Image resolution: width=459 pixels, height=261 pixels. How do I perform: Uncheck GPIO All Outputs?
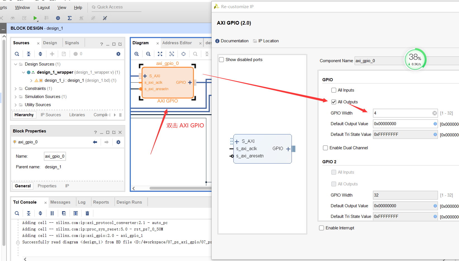[x=333, y=102]
